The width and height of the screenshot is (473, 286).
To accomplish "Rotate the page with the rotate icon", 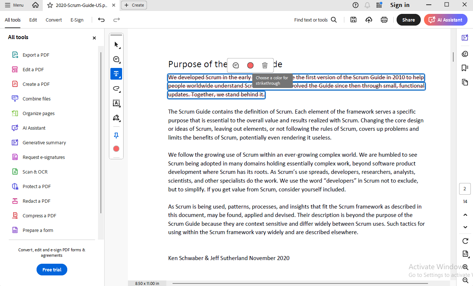I will [x=465, y=241].
